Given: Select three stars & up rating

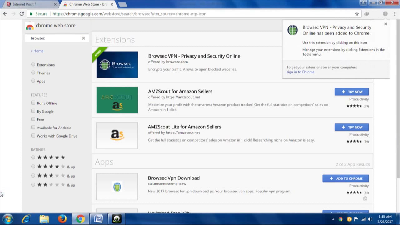Looking at the screenshot, I should point(33,175).
